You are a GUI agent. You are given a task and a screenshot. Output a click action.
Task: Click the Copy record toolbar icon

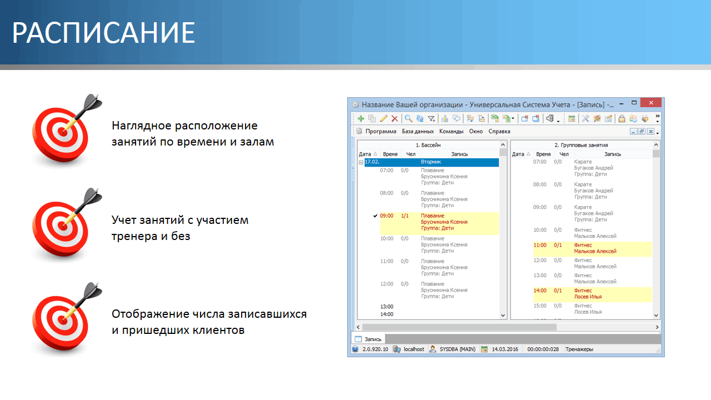pyautogui.click(x=372, y=118)
